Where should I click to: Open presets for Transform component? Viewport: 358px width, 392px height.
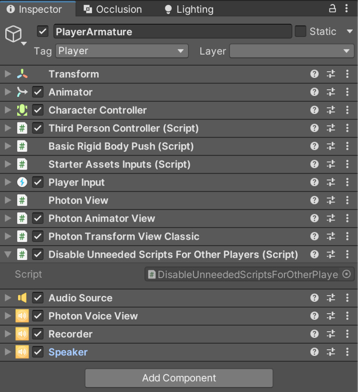(331, 74)
